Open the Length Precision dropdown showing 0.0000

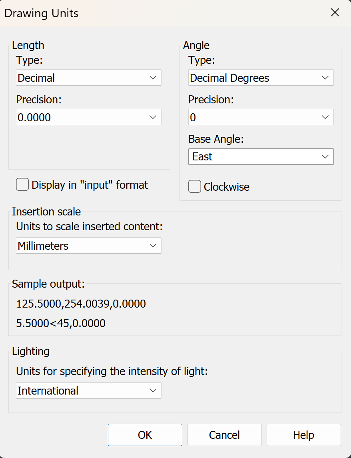[x=89, y=117]
